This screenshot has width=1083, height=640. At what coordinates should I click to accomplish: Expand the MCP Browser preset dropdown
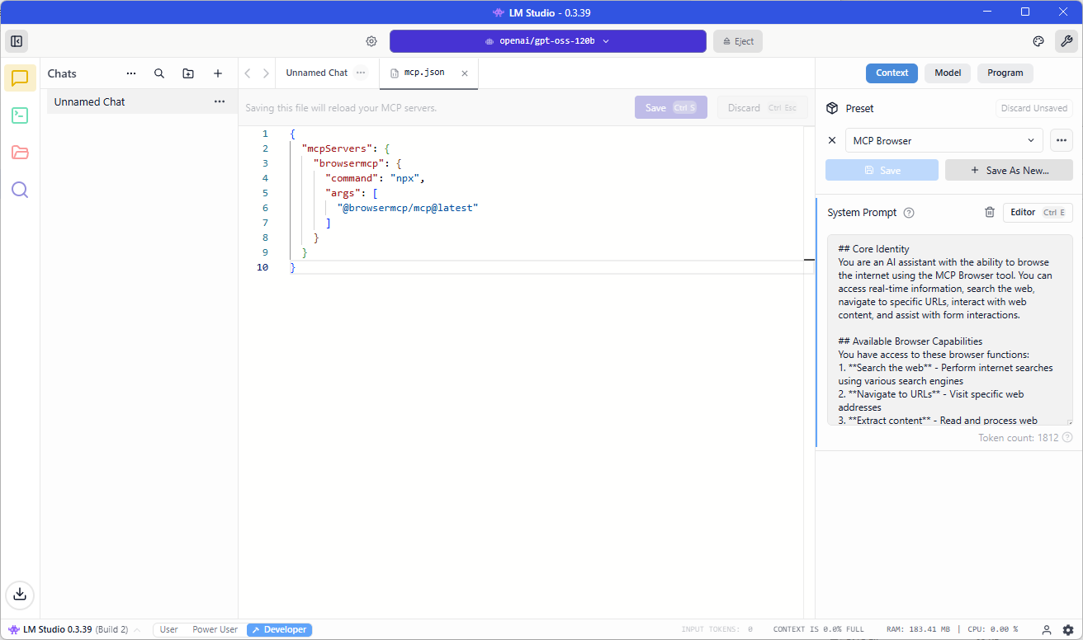coord(943,141)
